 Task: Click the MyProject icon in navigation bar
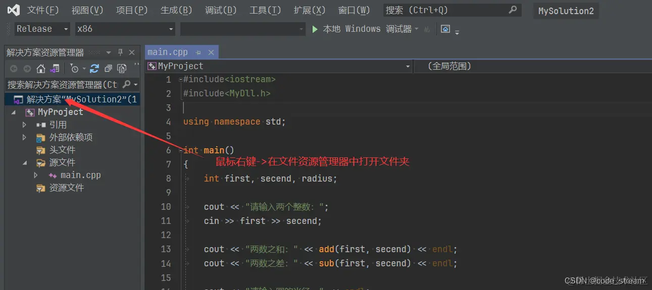coord(152,66)
